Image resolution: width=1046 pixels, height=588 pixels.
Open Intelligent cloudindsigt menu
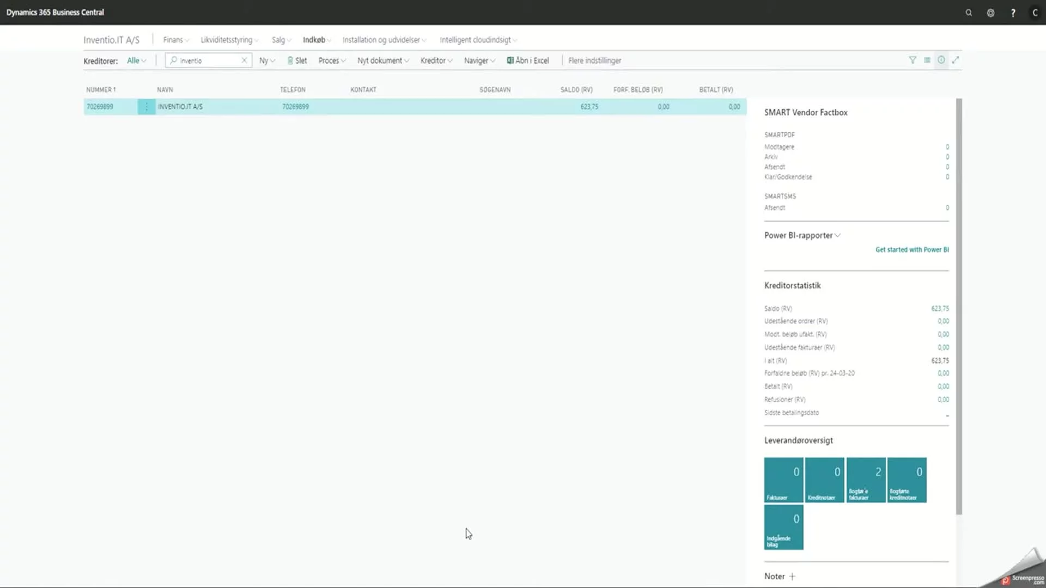click(x=478, y=40)
